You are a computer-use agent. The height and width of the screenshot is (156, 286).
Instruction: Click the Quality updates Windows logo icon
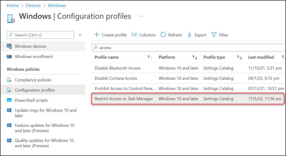click(9, 140)
